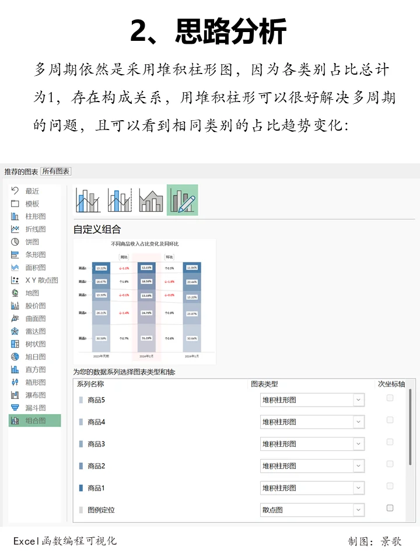420x560 pixels.
Task: Enable secondary axis for 商品5
Action: (x=390, y=398)
